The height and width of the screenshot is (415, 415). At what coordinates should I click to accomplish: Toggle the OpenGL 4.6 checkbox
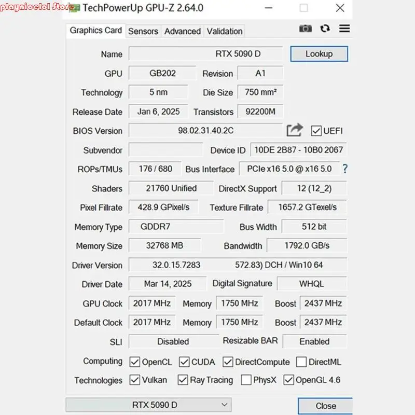[x=288, y=380]
